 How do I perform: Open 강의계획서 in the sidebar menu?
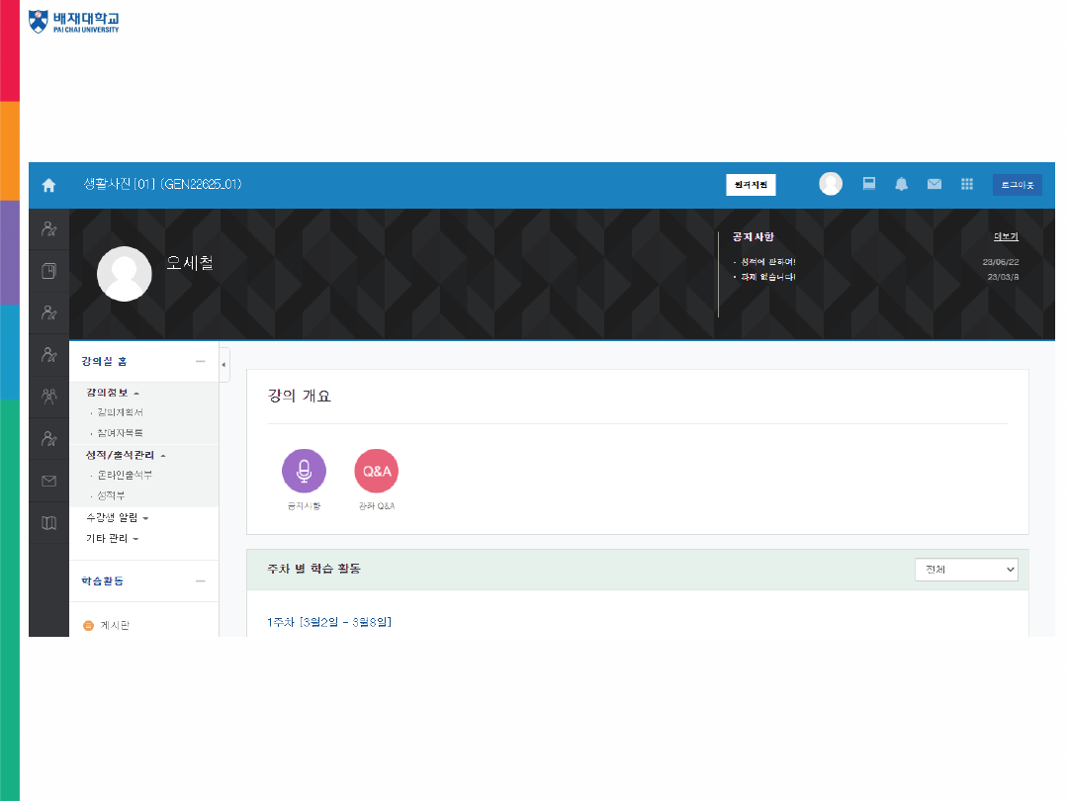coord(120,412)
